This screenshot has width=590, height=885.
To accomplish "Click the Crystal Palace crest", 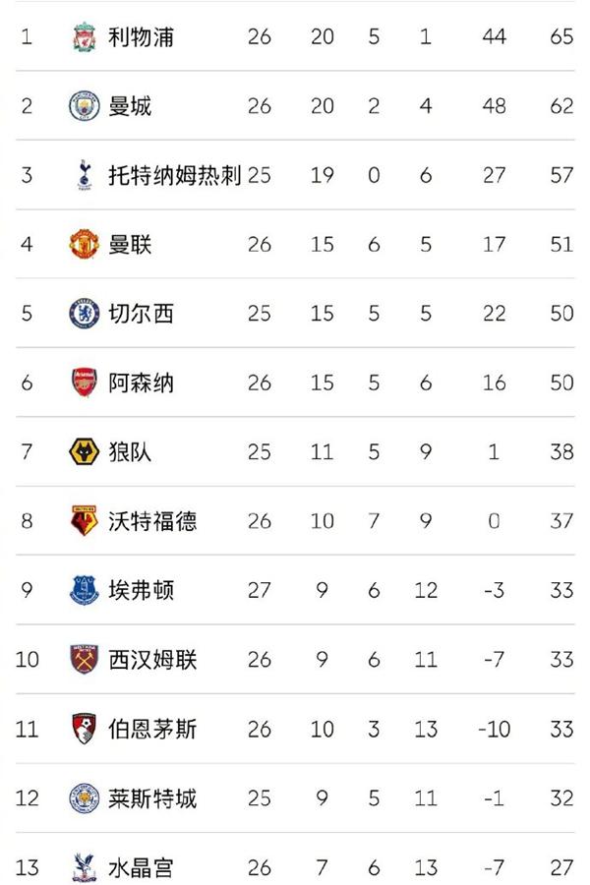I will click(x=85, y=867).
